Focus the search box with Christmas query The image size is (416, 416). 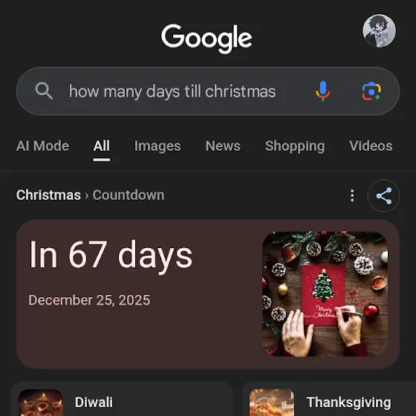click(208, 91)
